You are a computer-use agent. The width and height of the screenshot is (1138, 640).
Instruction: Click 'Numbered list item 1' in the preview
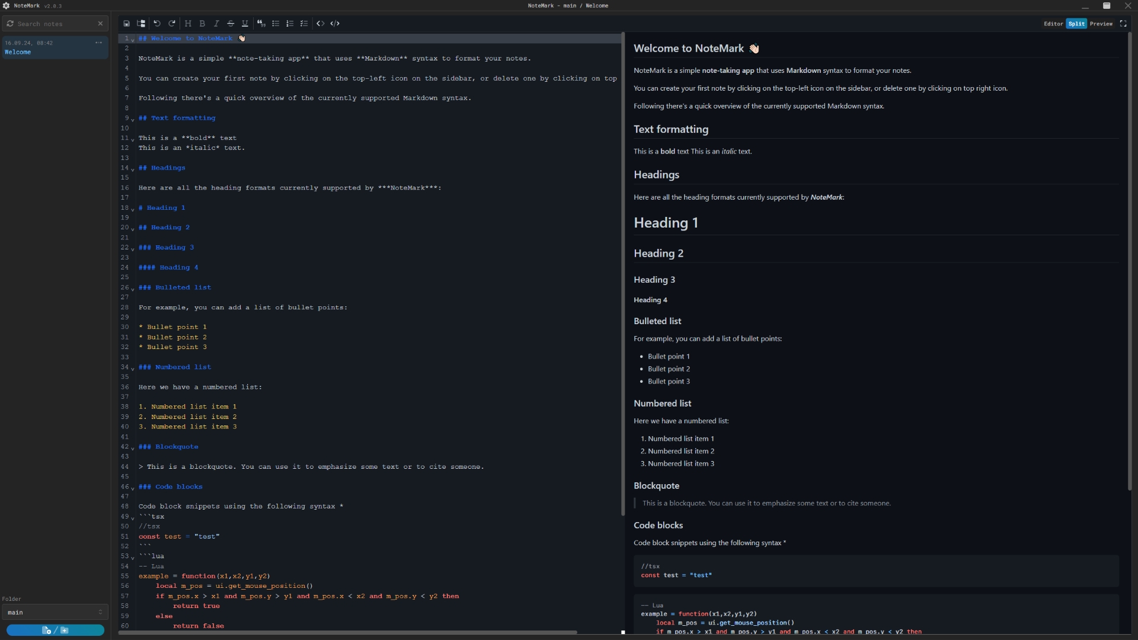[680, 439]
